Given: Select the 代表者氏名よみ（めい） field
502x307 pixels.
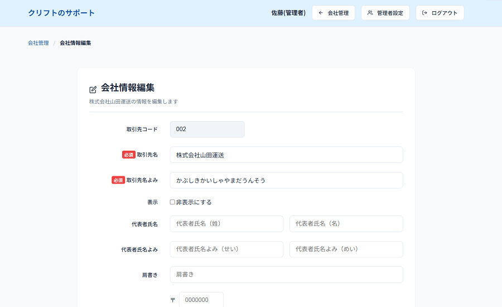Looking at the screenshot, I should (346, 250).
